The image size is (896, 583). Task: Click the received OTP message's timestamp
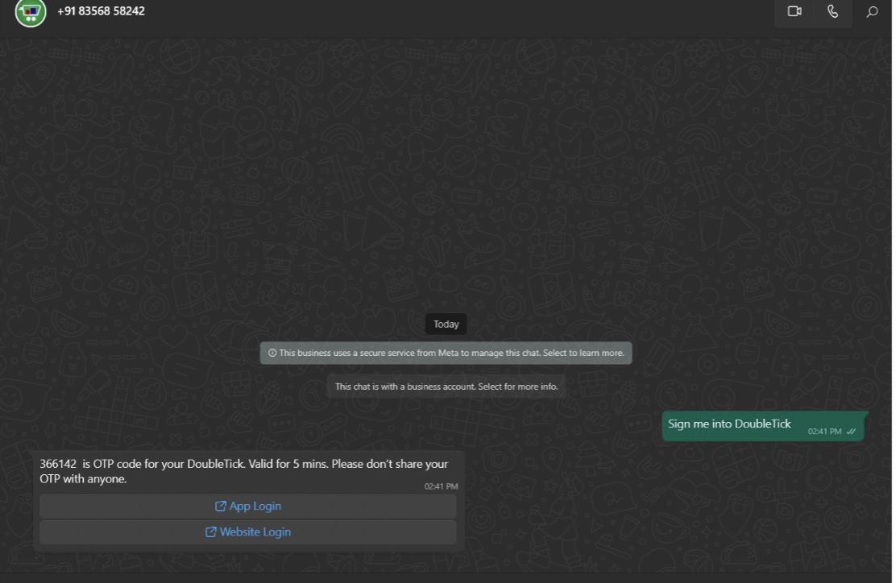point(441,486)
